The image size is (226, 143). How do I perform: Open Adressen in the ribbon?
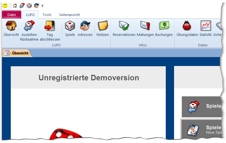point(85,28)
